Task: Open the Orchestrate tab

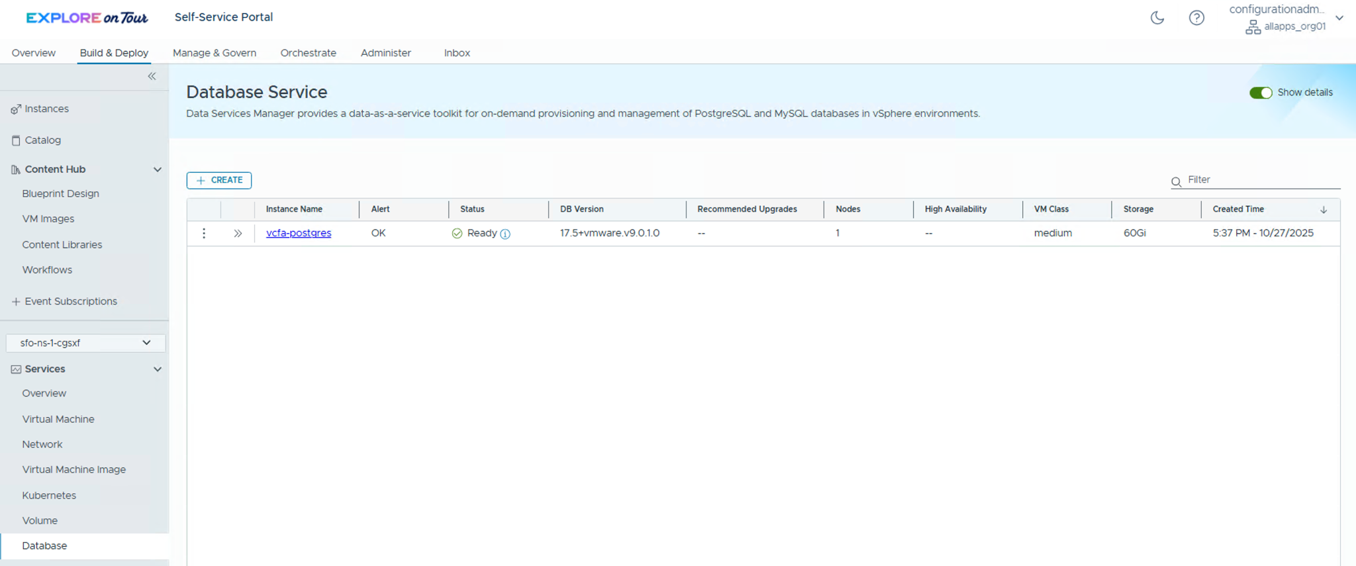Action: coord(308,53)
